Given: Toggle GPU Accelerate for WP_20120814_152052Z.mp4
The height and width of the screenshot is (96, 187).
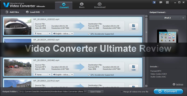Looking at the screenshot, I should pos(89,34).
